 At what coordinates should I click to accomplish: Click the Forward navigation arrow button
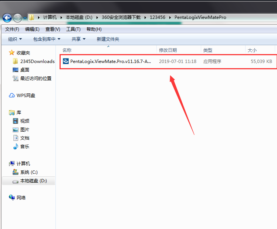(17, 18)
